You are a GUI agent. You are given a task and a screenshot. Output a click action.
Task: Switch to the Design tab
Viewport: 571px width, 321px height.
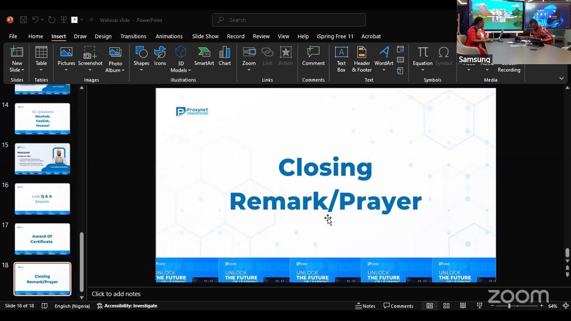[x=103, y=36]
